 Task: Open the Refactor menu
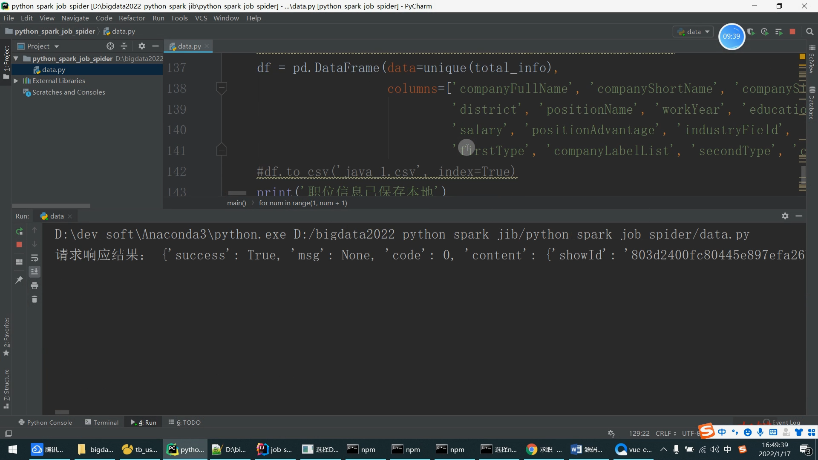132,18
